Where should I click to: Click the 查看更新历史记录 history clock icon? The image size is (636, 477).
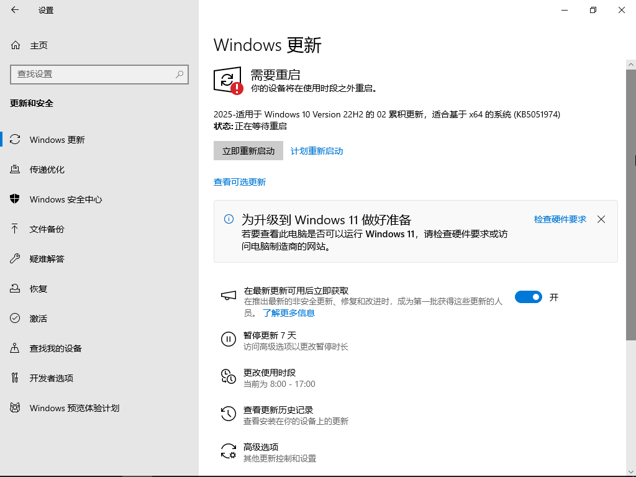tap(229, 414)
